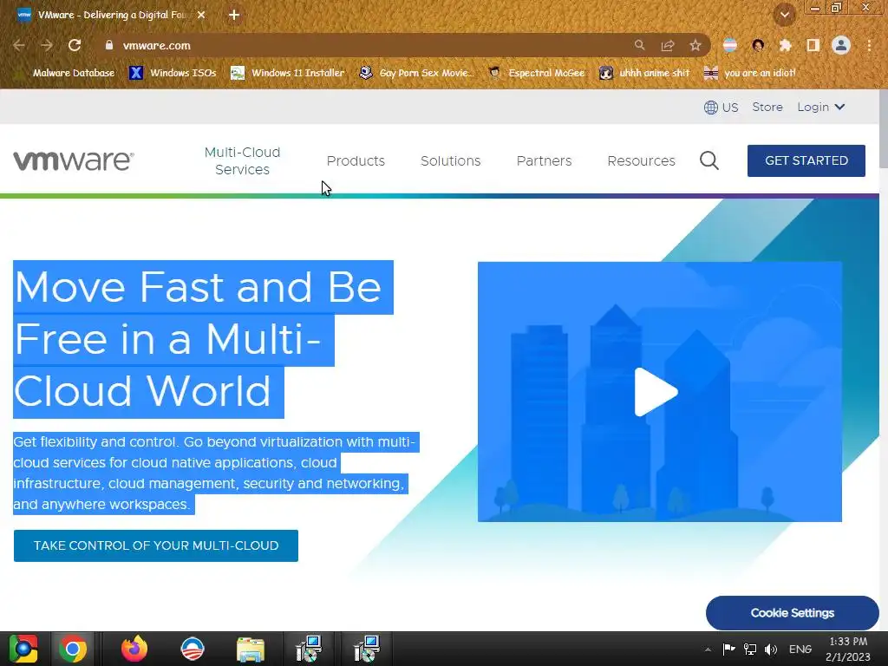Click the 'Move Fast and Be Free' headline
The width and height of the screenshot is (888, 666).
tap(203, 339)
